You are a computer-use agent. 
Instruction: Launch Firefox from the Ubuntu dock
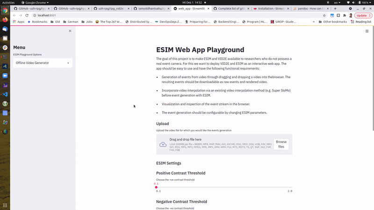[x=5, y=20]
